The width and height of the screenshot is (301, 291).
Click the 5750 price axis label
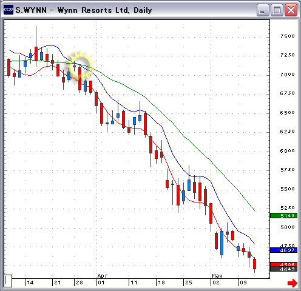coord(288,170)
